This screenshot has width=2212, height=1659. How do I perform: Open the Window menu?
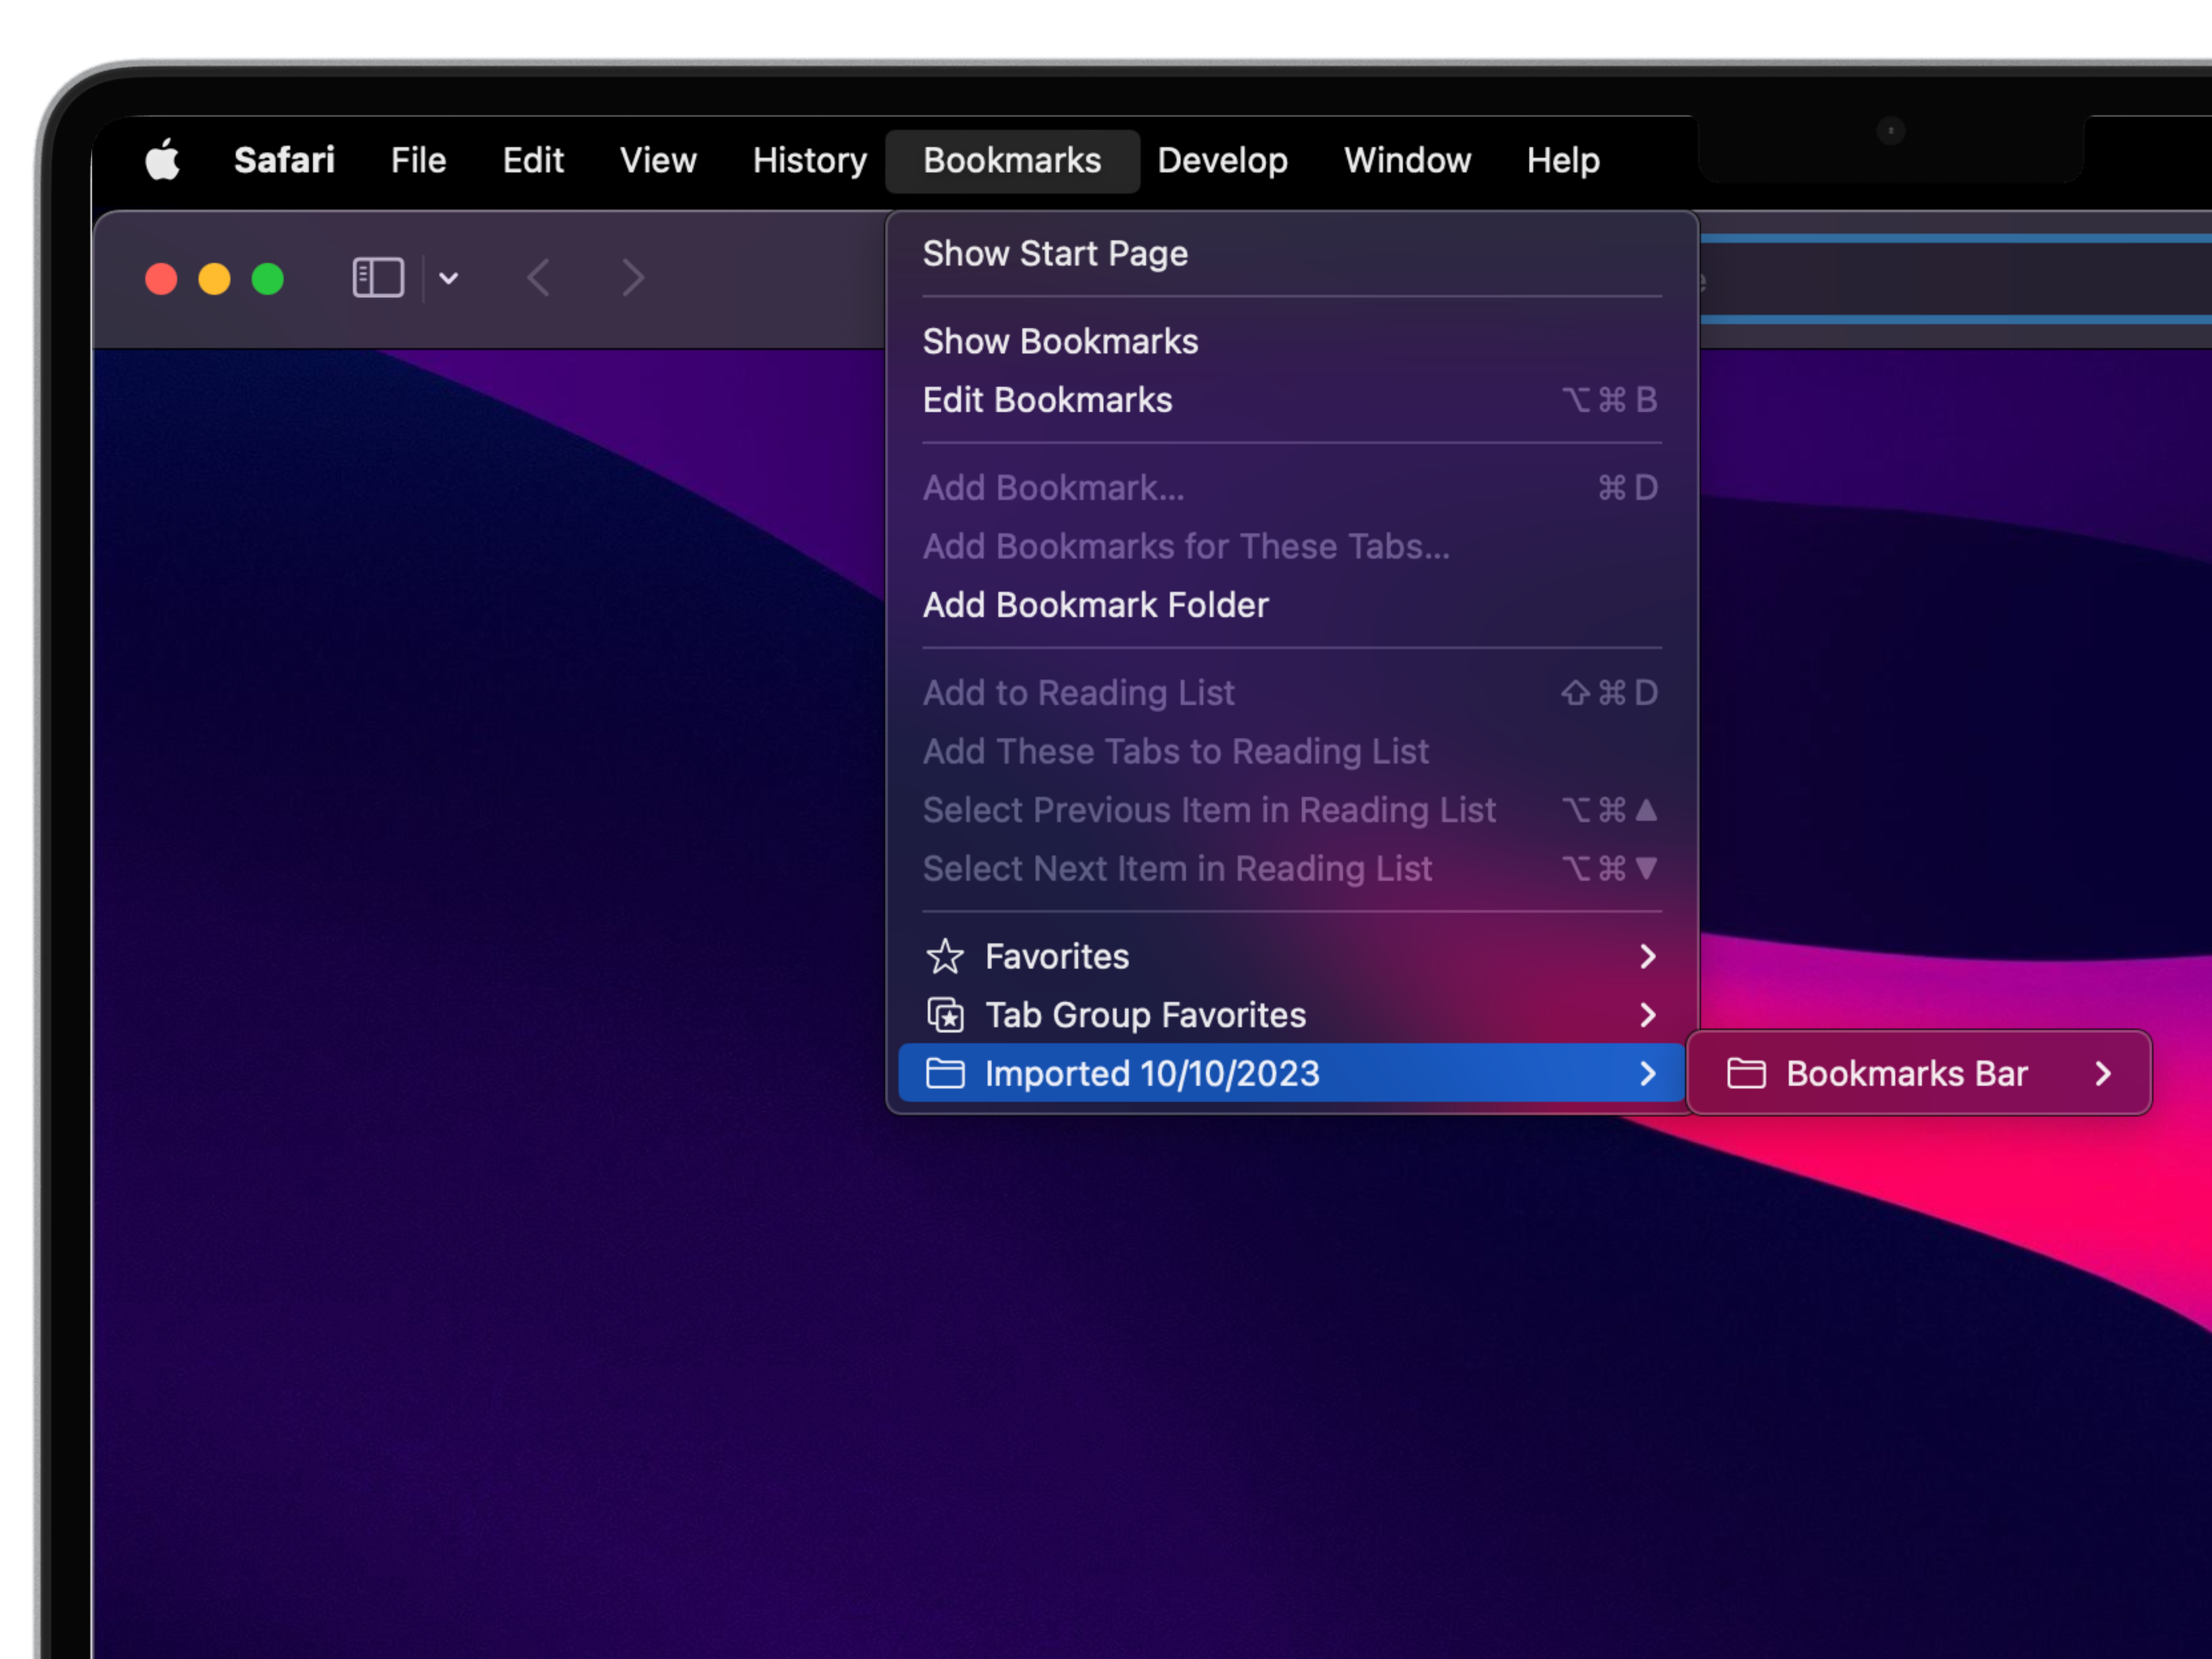click(1407, 160)
